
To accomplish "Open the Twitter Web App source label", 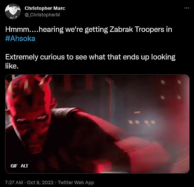I will point(76,183).
